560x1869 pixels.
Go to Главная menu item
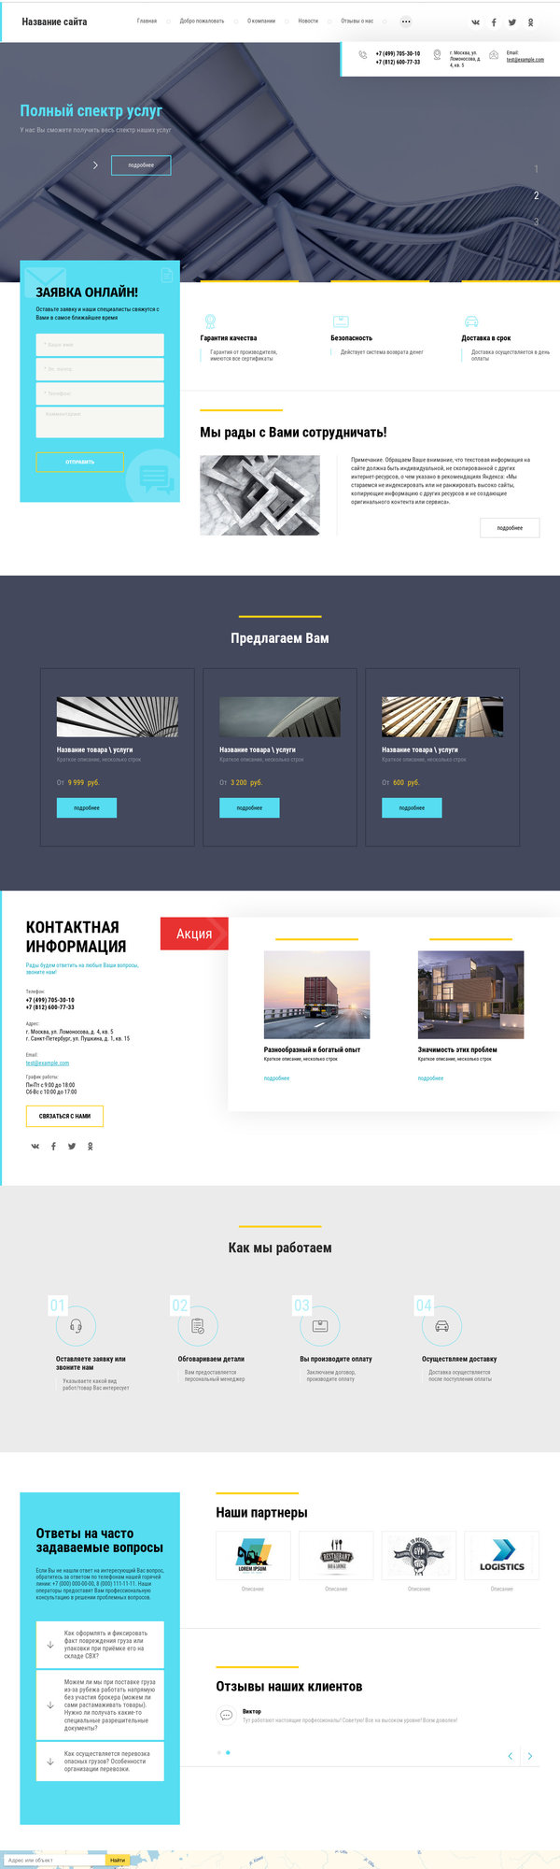pos(147,21)
